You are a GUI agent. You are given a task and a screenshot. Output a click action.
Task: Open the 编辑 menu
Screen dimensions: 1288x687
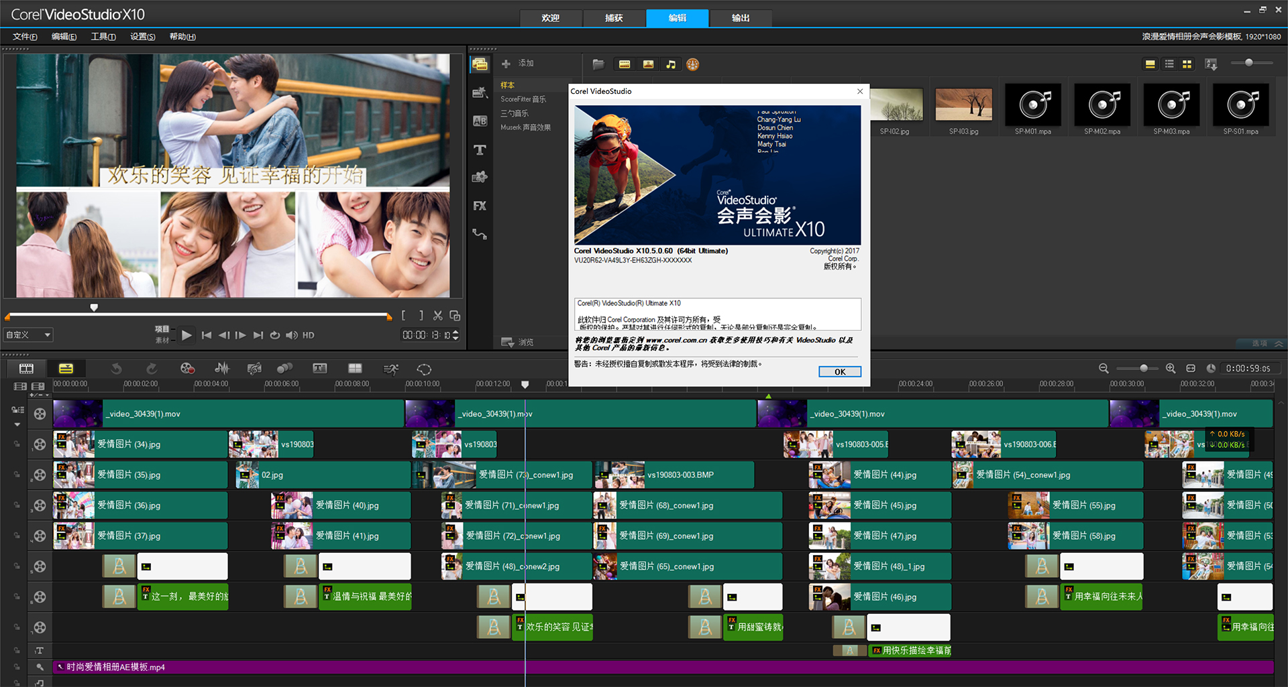[x=64, y=37]
